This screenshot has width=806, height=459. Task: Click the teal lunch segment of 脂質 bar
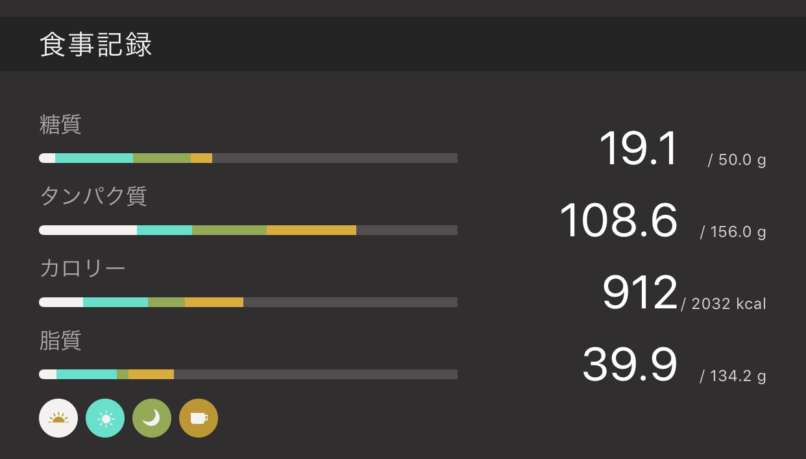click(86, 375)
